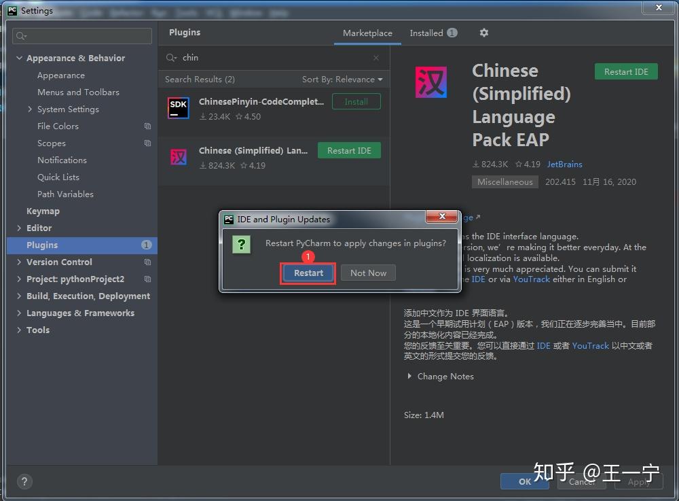Click the version number '202.415'
The image size is (679, 501).
coord(560,182)
